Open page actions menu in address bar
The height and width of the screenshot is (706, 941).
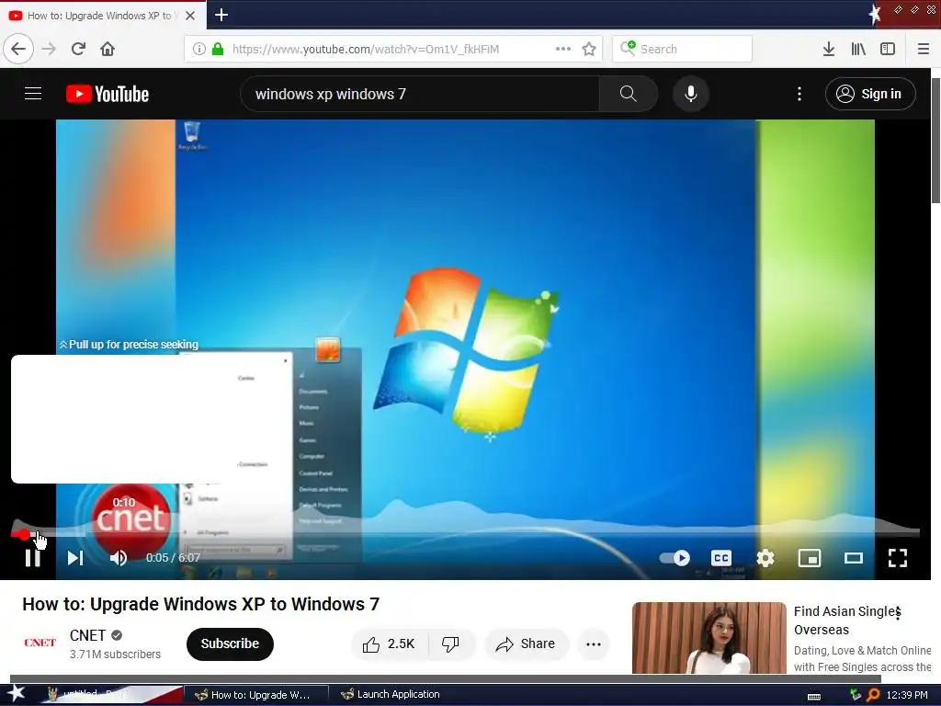click(563, 49)
